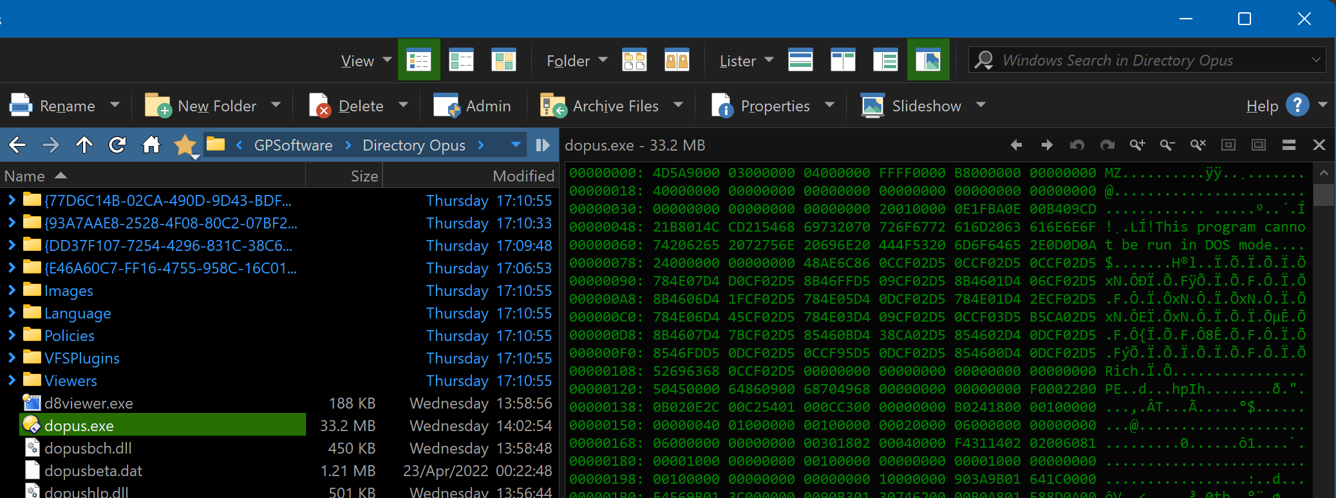The width and height of the screenshot is (1336, 498).
Task: Sort by the Name column header
Action: click(152, 176)
